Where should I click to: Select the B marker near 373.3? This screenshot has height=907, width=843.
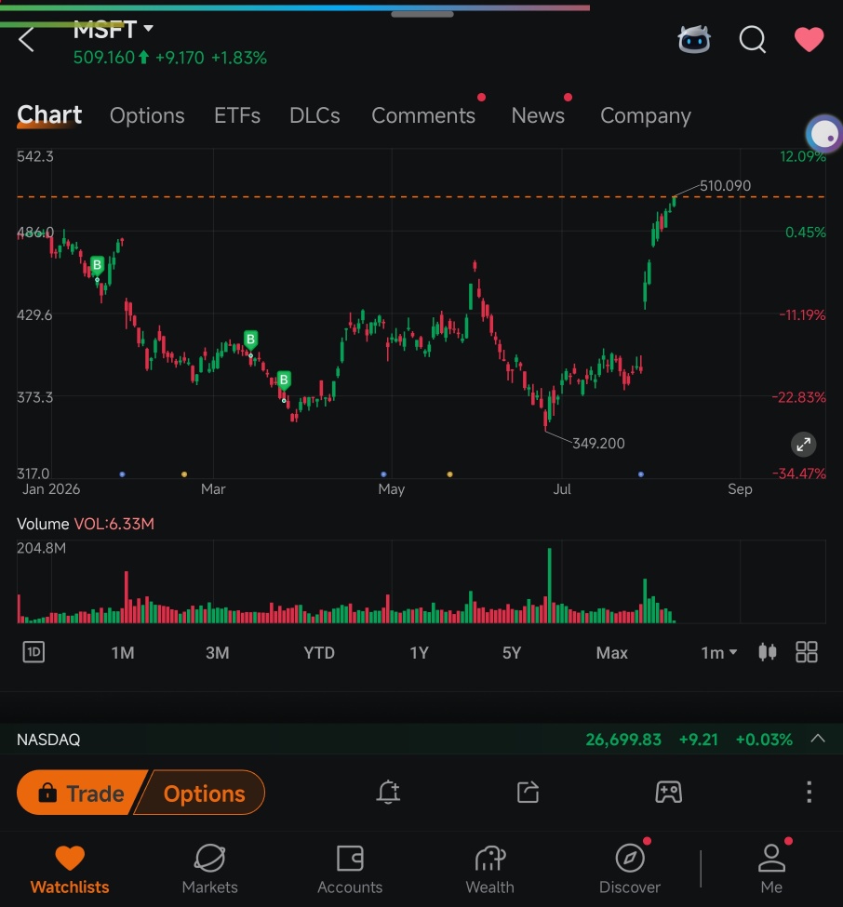coord(284,380)
